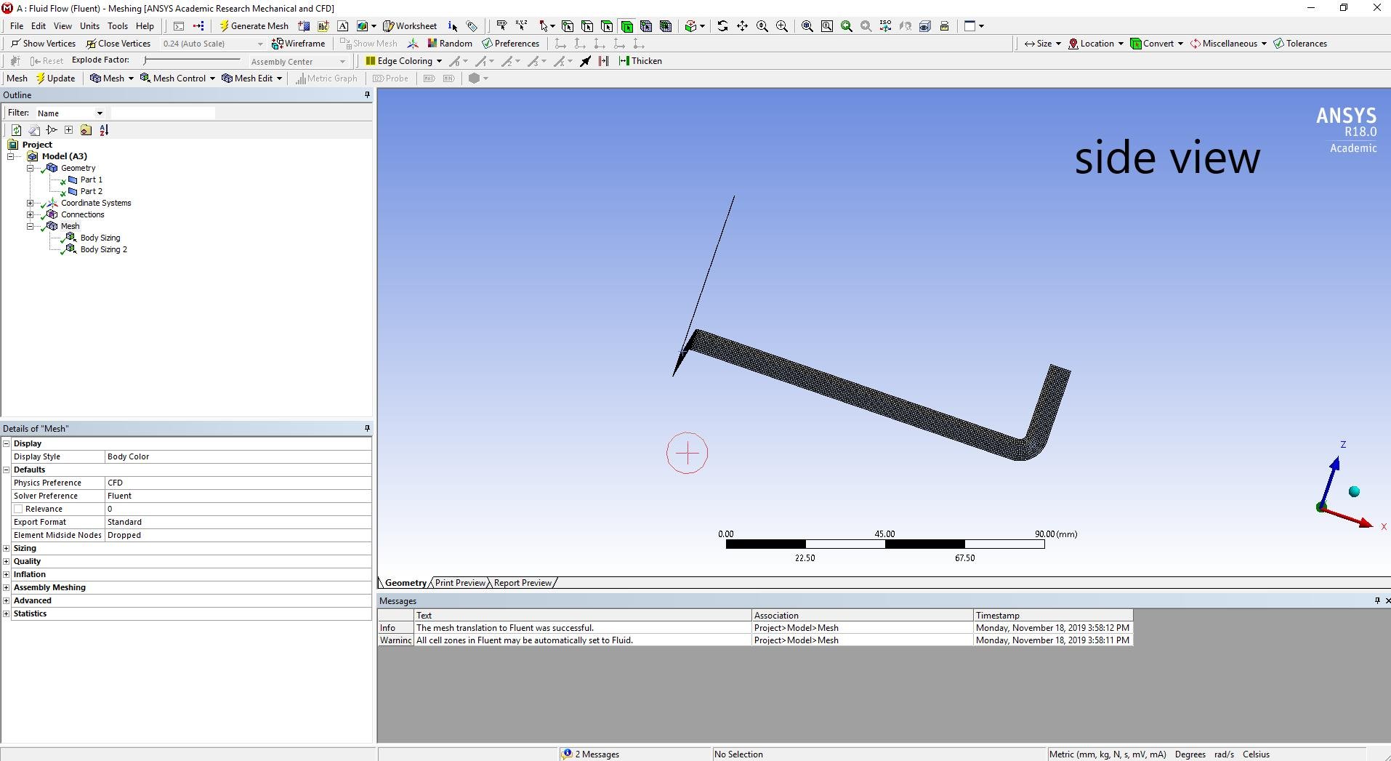Click the Update button
The height and width of the screenshot is (761, 1391).
pos(55,78)
